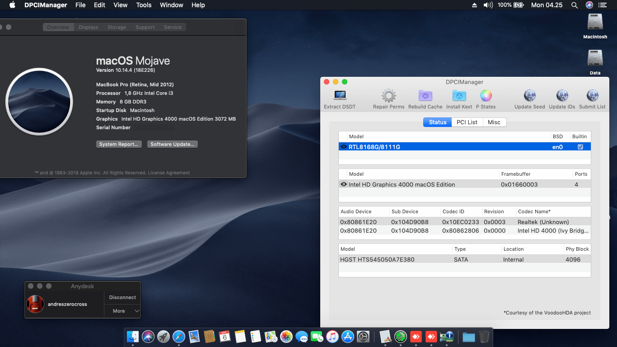617x347 pixels.
Task: Open the P States tool
Action: pyautogui.click(x=486, y=96)
